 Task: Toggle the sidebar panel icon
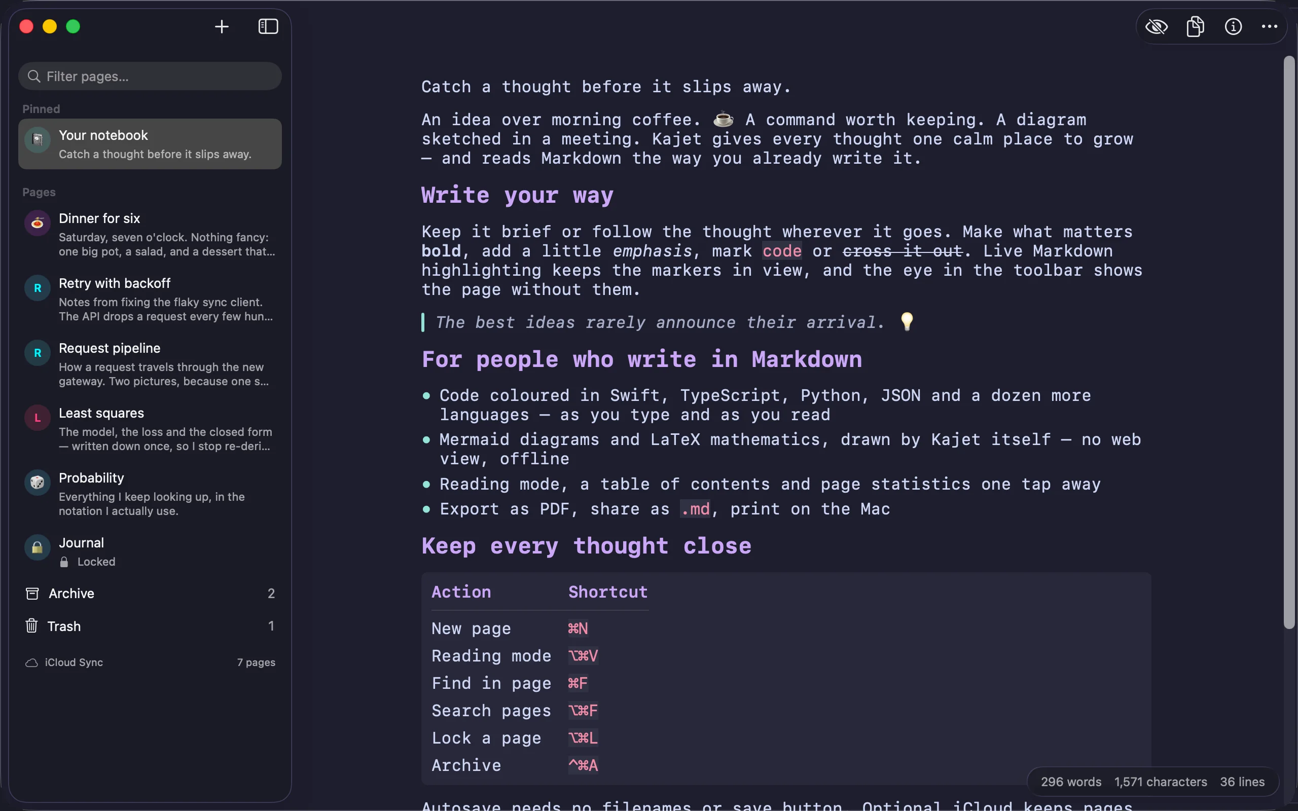[268, 26]
